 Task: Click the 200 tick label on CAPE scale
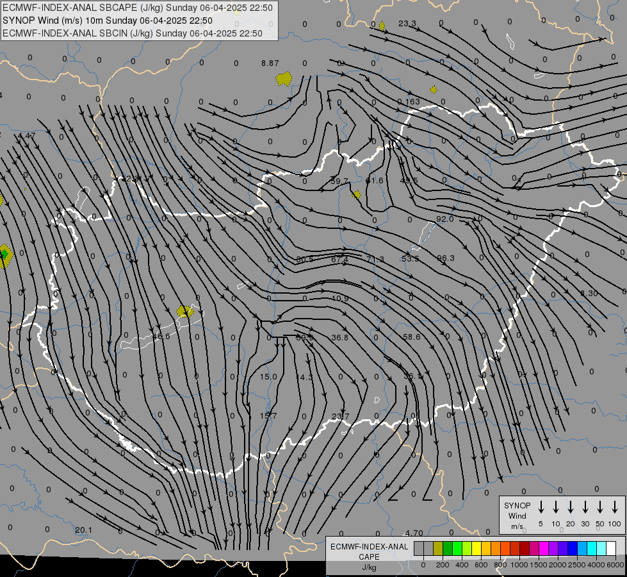443,565
